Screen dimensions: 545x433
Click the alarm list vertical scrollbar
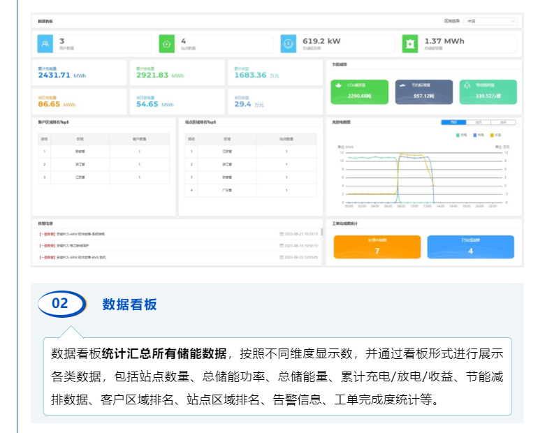click(321, 233)
